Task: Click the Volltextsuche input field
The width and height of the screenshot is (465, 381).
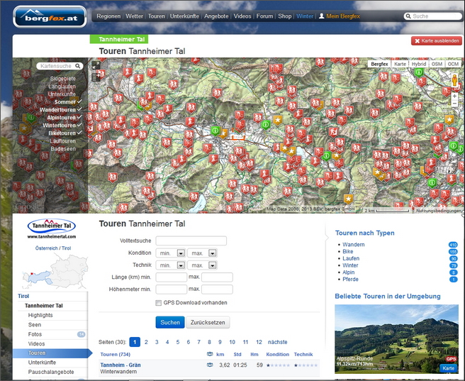Action: [x=191, y=241]
